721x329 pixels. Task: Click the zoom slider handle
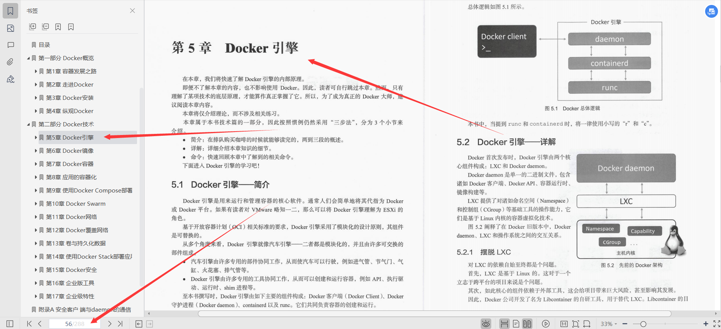click(x=643, y=324)
